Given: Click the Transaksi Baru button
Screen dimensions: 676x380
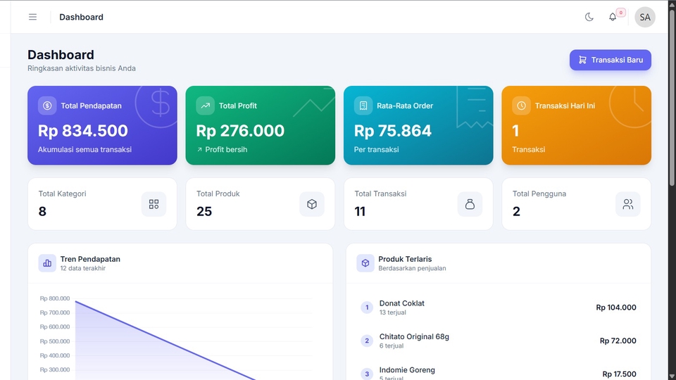Looking at the screenshot, I should click(x=610, y=60).
